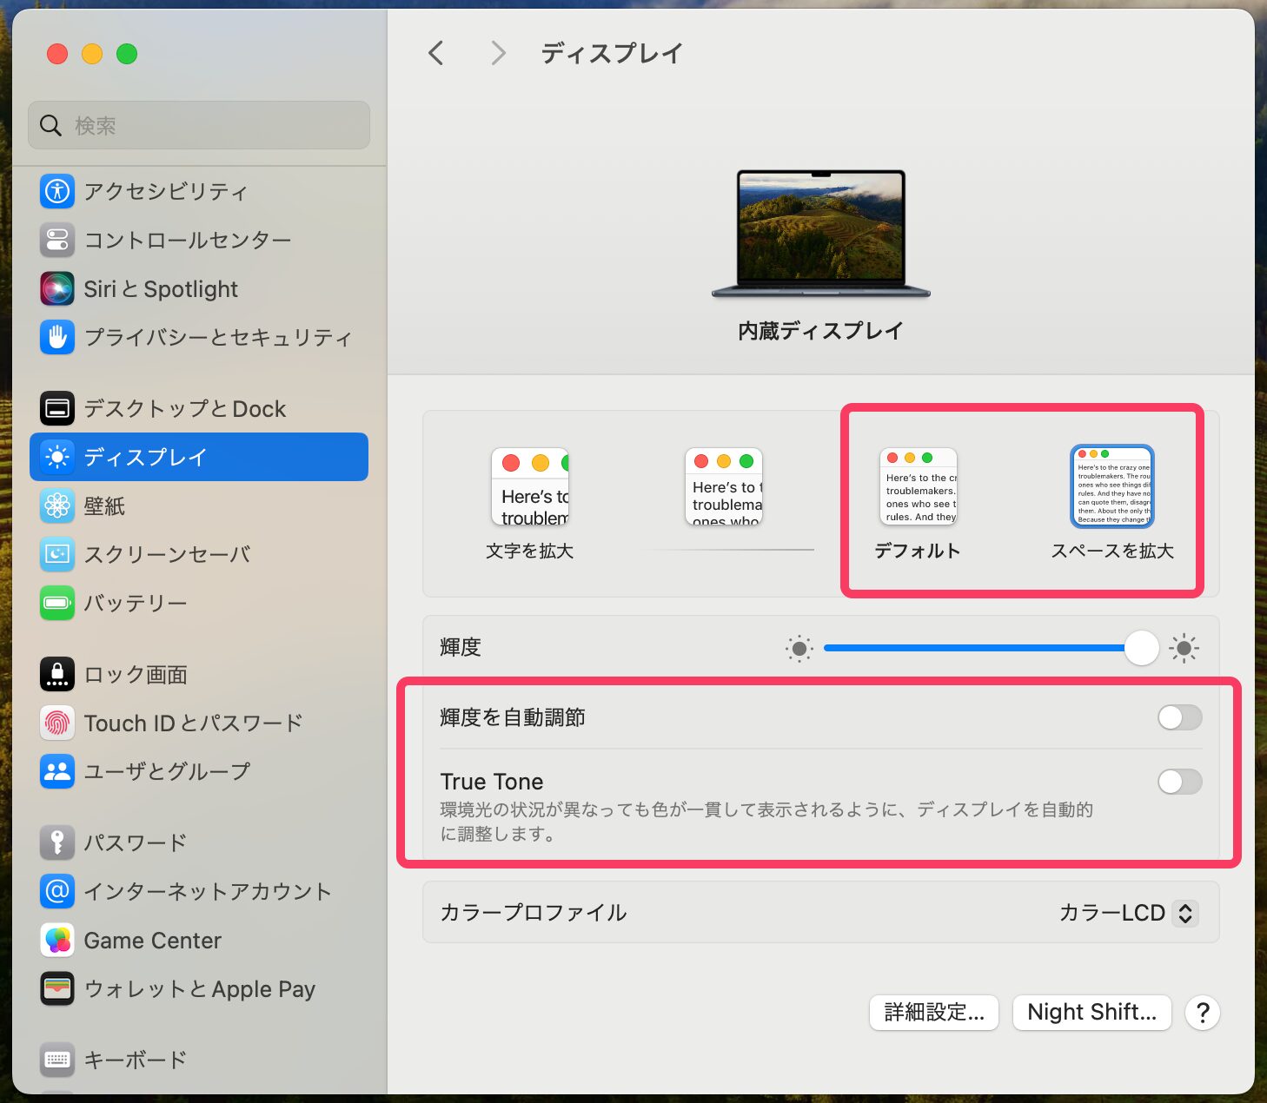Image resolution: width=1267 pixels, height=1103 pixels.
Task: Click the アクセシビリティ icon in sidebar
Action: [57, 191]
